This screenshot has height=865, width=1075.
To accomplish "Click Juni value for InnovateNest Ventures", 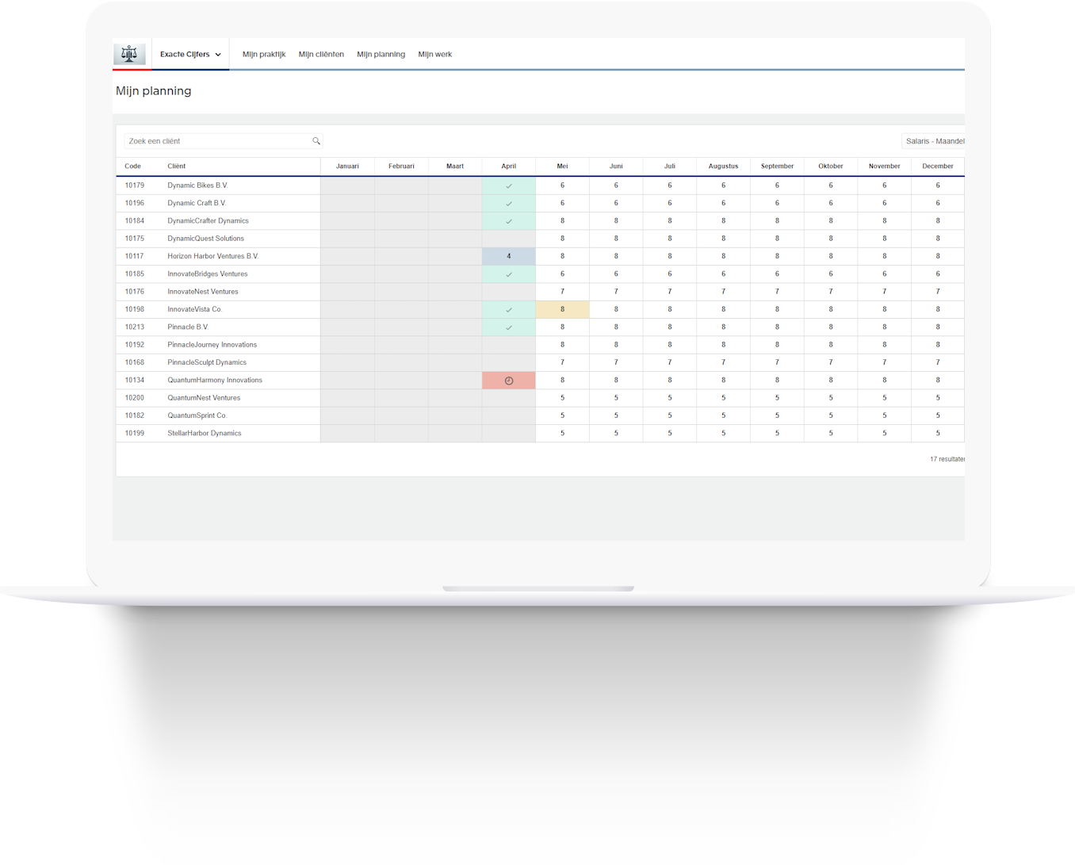I will 616,292.
